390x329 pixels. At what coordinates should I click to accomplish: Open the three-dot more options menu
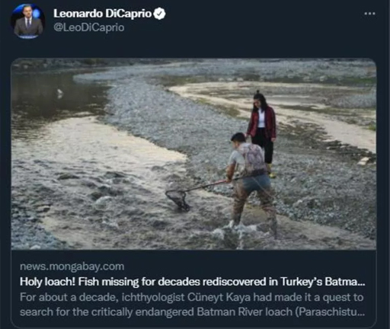point(369,14)
